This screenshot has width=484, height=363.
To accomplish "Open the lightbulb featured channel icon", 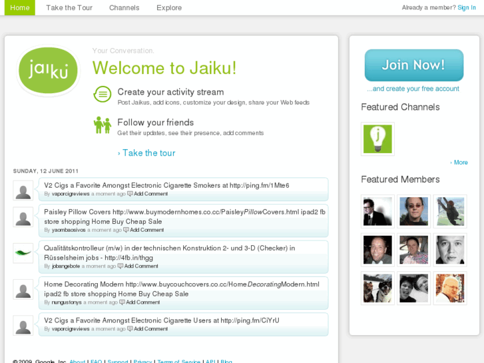I will click(377, 139).
